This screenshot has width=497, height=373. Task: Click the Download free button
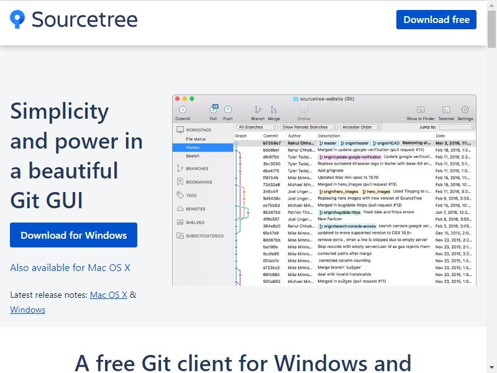click(x=436, y=20)
